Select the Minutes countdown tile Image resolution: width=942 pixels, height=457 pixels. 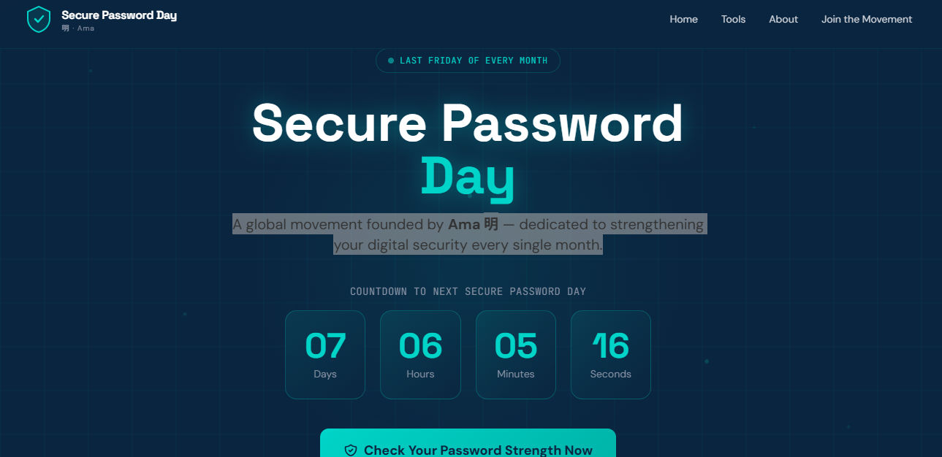point(515,355)
